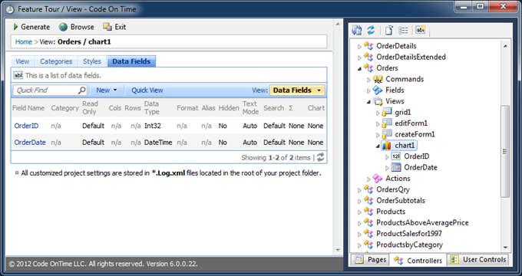
Task: Select the Data Fields tab
Action: [x=131, y=61]
